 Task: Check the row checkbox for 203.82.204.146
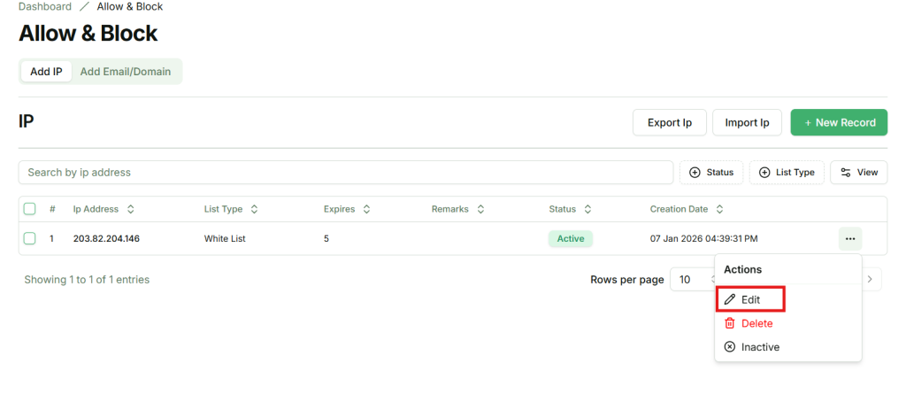tap(30, 238)
